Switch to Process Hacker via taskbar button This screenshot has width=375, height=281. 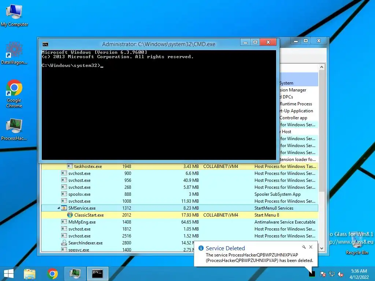(x=75, y=274)
